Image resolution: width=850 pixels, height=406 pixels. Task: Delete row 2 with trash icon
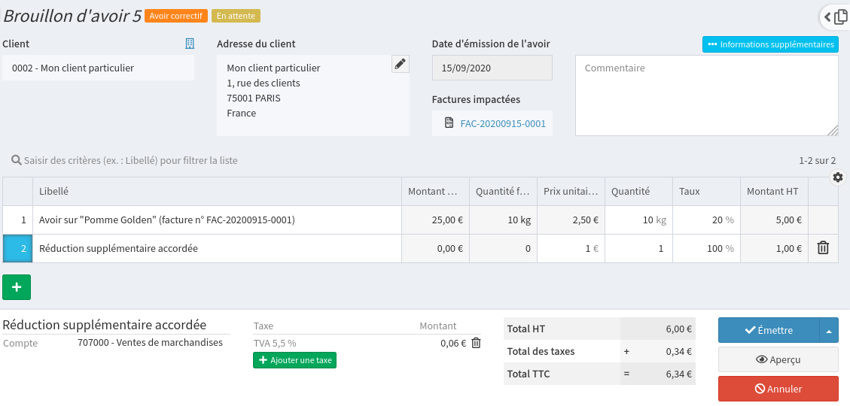point(823,248)
